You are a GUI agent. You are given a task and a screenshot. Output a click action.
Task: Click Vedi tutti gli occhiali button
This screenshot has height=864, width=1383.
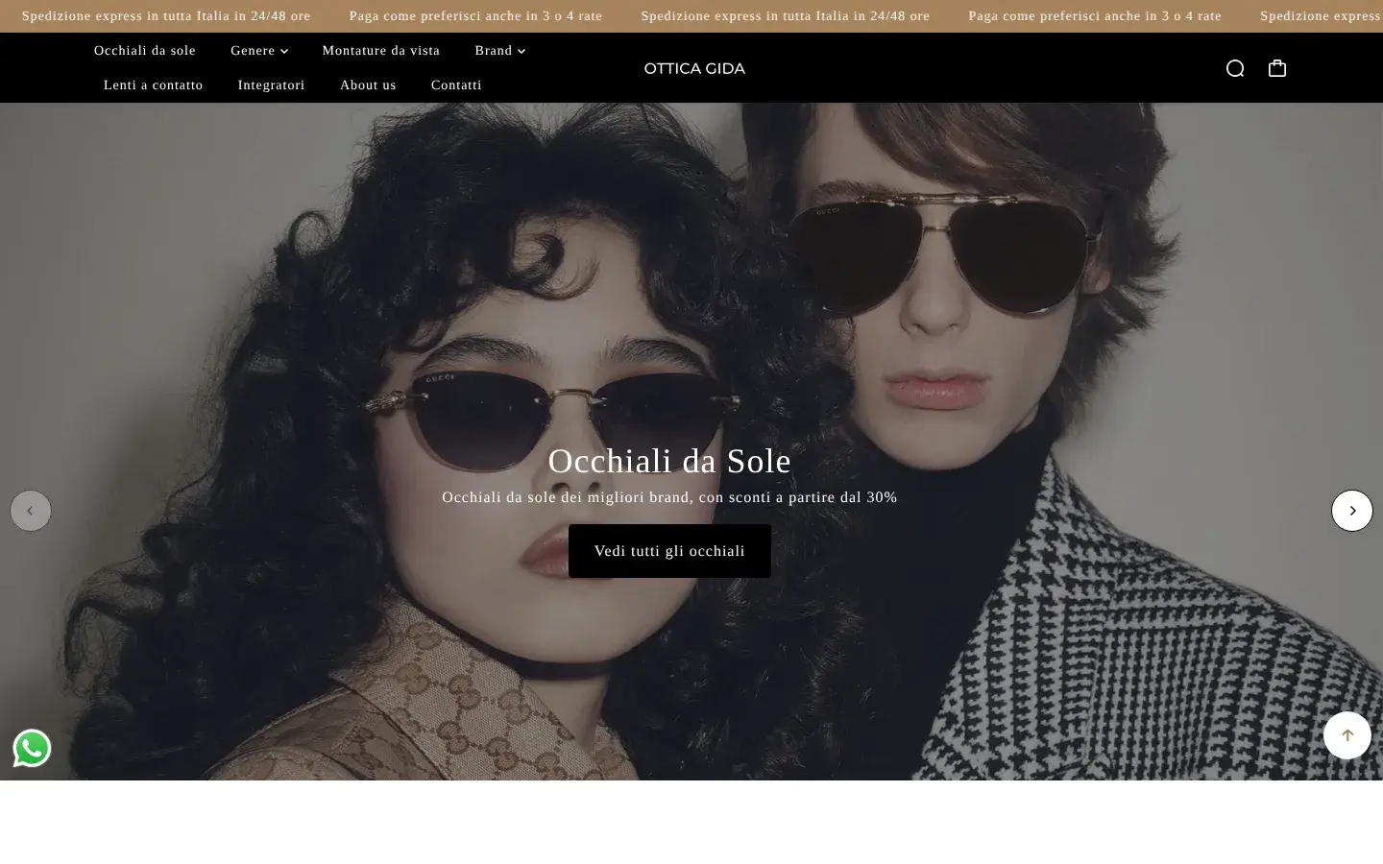point(669,551)
